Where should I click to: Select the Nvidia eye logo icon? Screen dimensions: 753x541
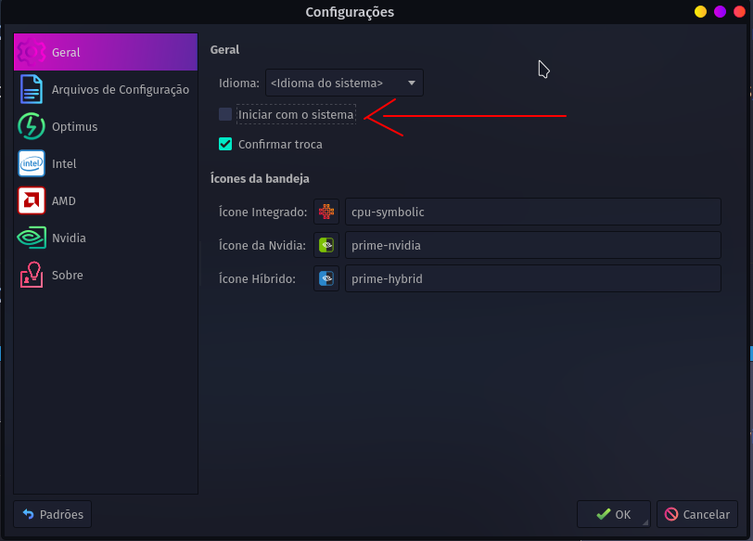pyautogui.click(x=32, y=238)
